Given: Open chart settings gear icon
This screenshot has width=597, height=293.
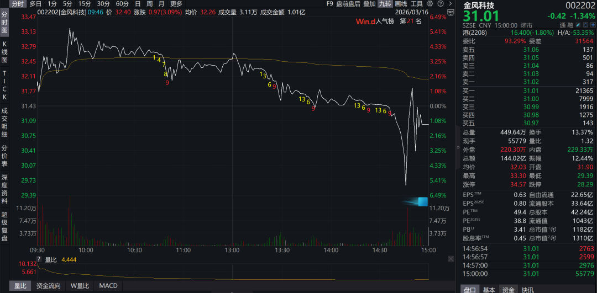Looking at the screenshot, I should 430,4.
